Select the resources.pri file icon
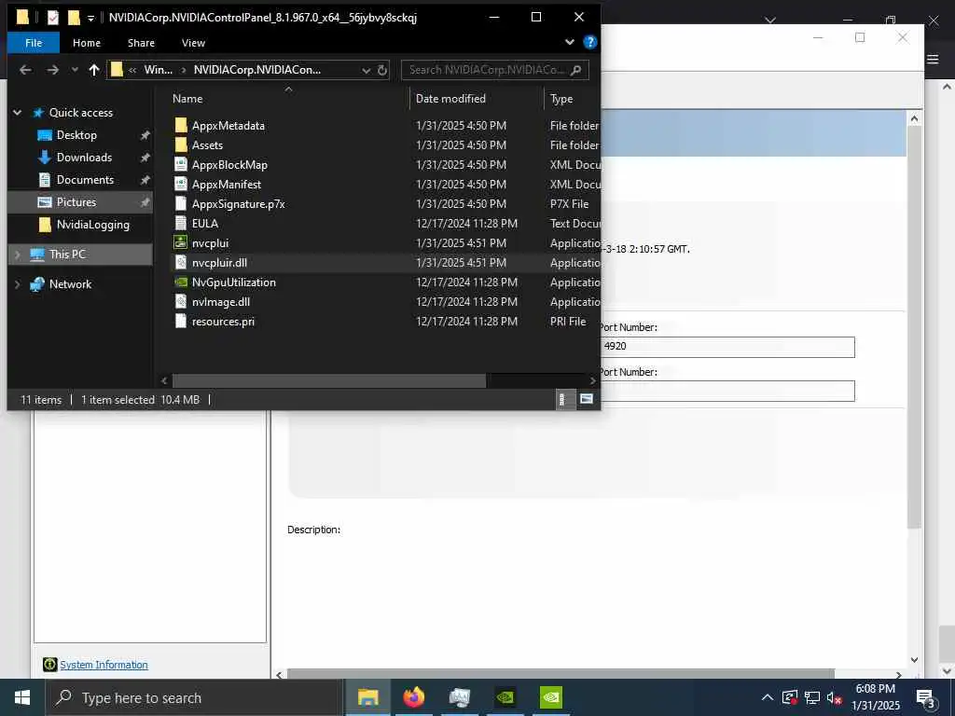955x716 pixels. coord(180,321)
